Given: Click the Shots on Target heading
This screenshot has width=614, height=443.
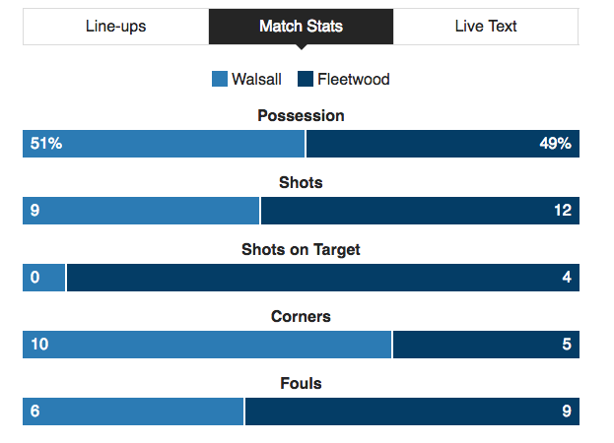Looking at the screenshot, I should (x=301, y=250).
